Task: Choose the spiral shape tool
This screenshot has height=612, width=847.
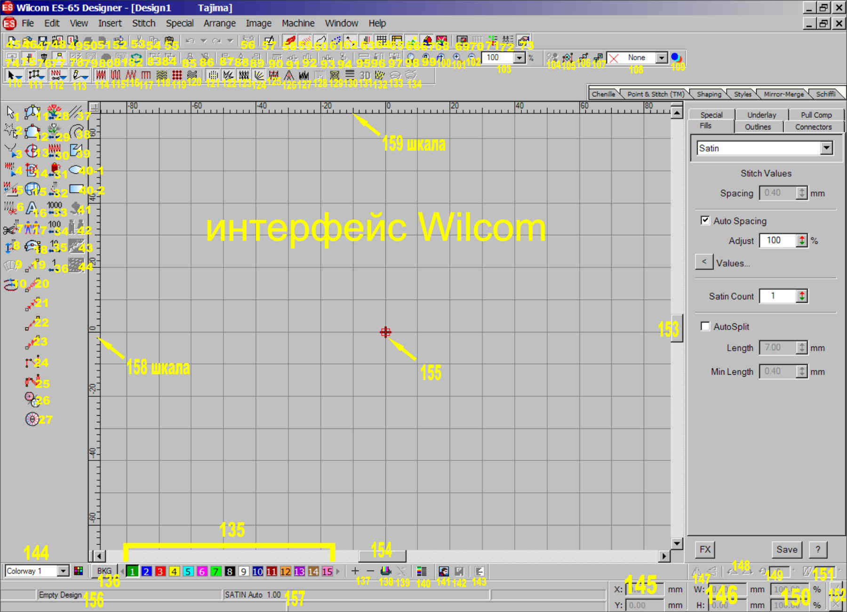Action: 76,131
